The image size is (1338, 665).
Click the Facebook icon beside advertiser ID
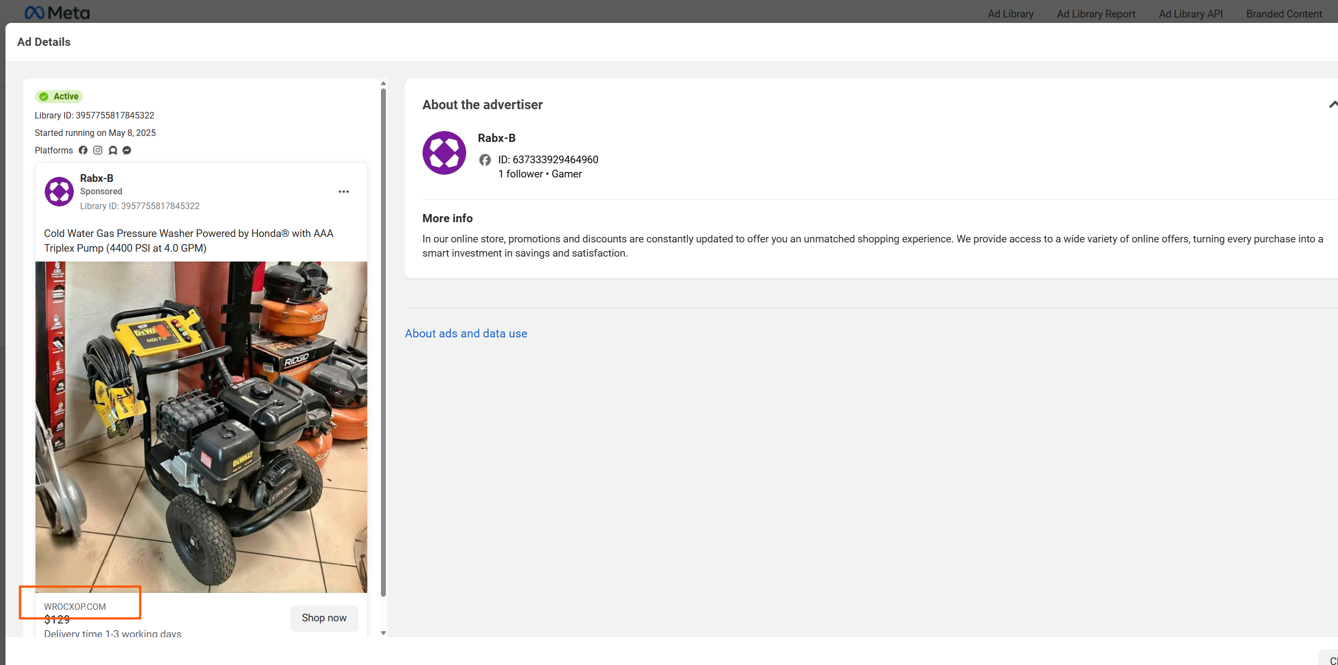coord(485,160)
